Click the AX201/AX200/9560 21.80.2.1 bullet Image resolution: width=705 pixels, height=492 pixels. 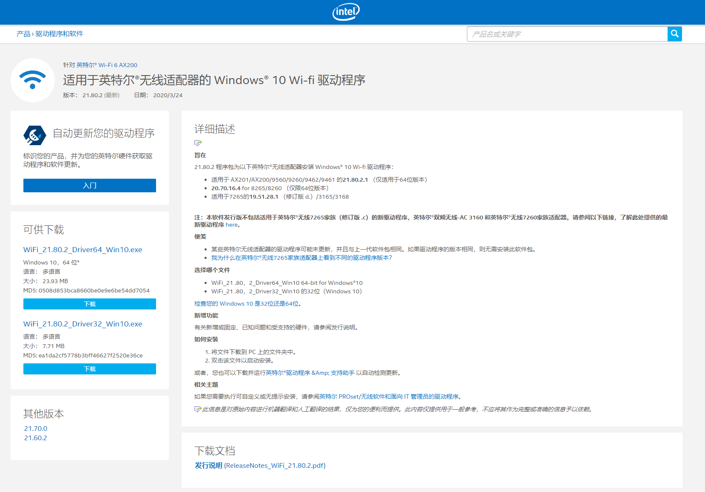tap(319, 180)
